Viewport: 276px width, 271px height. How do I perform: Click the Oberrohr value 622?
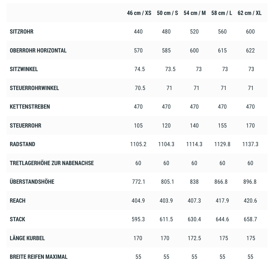[250, 50]
